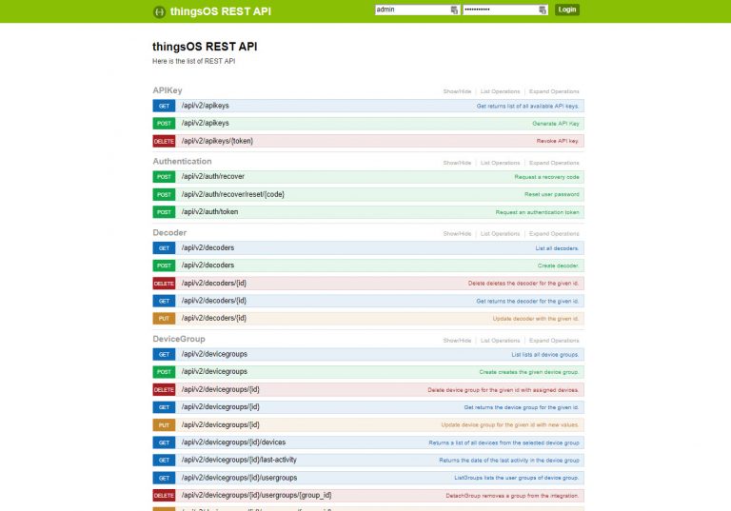
Task: Open the /api/v2/auth/token path
Action: pos(209,211)
